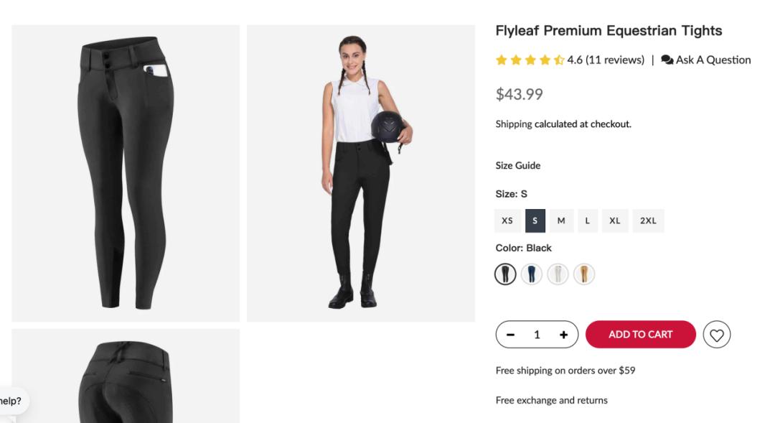Image resolution: width=775 pixels, height=423 pixels.
Task: Decrease quantity with minus button
Action: click(510, 335)
